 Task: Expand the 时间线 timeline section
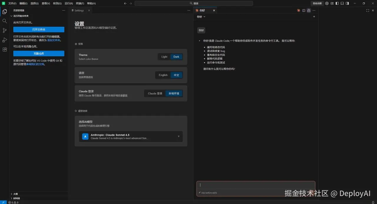(x=15, y=198)
